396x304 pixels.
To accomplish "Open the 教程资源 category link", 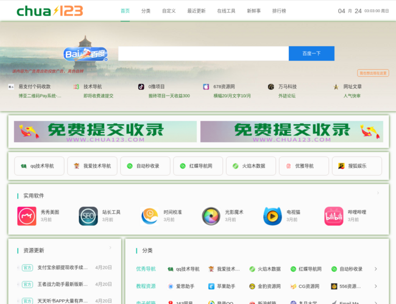I will [146, 286].
